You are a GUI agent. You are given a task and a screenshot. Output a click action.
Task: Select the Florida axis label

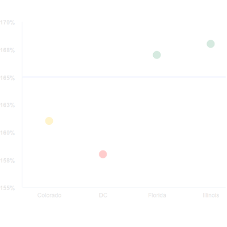point(157,195)
